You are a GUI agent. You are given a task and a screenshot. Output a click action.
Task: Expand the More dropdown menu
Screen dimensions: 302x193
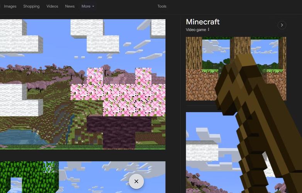coord(88,6)
